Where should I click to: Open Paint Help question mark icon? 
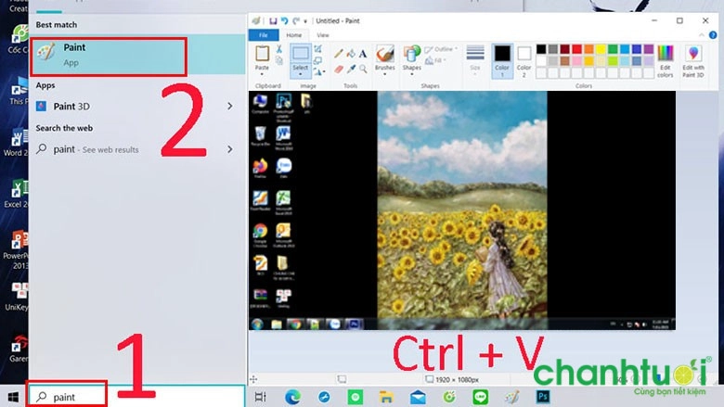coord(713,35)
